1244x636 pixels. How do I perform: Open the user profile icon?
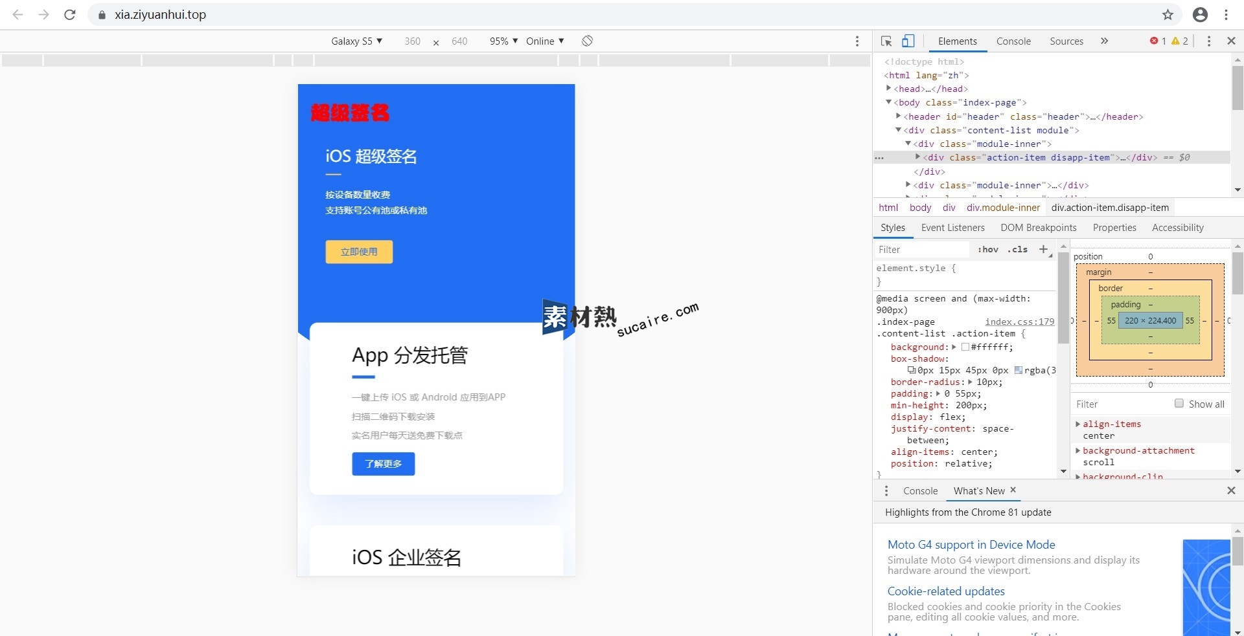(x=1200, y=14)
